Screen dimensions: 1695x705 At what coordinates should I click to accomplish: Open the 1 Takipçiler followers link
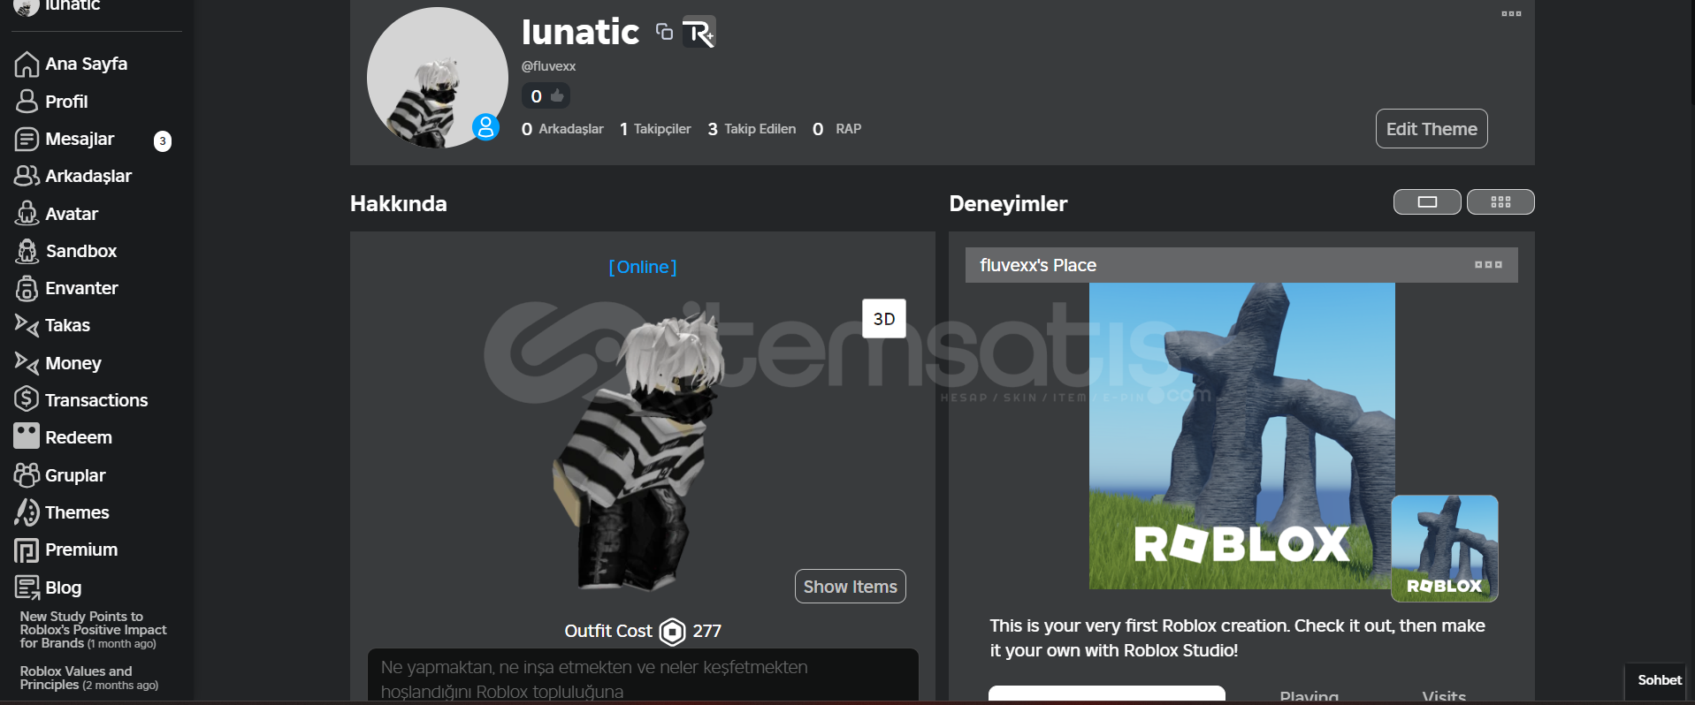[x=655, y=129]
